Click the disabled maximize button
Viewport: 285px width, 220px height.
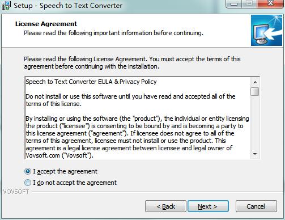[x=249, y=4]
